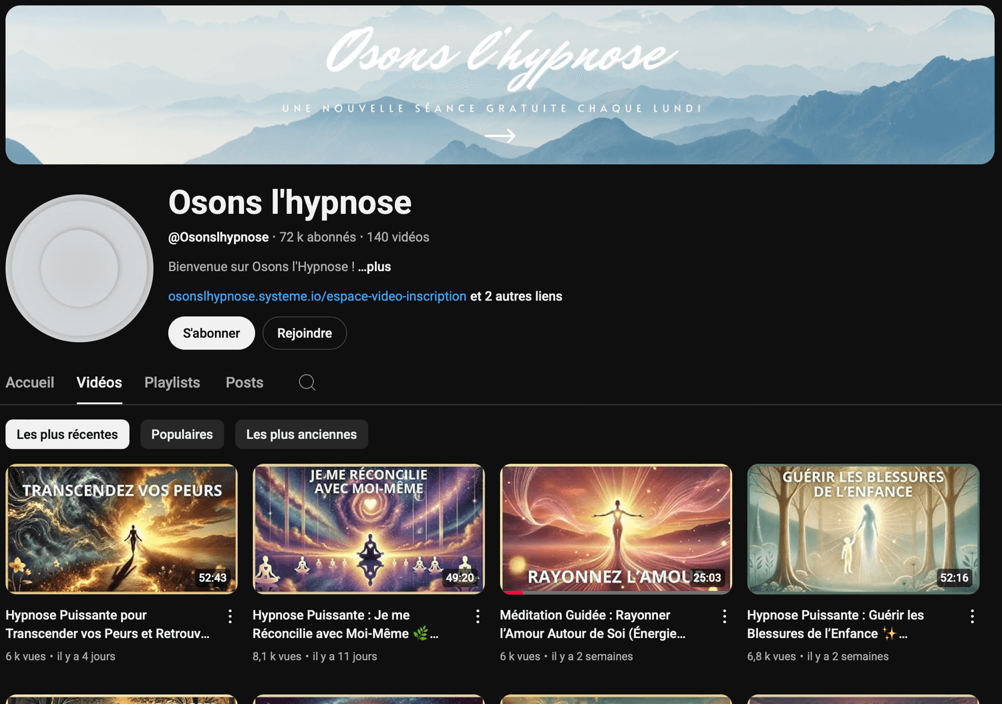The width and height of the screenshot is (1002, 704).
Task: Go to the Posts tab
Action: click(244, 383)
